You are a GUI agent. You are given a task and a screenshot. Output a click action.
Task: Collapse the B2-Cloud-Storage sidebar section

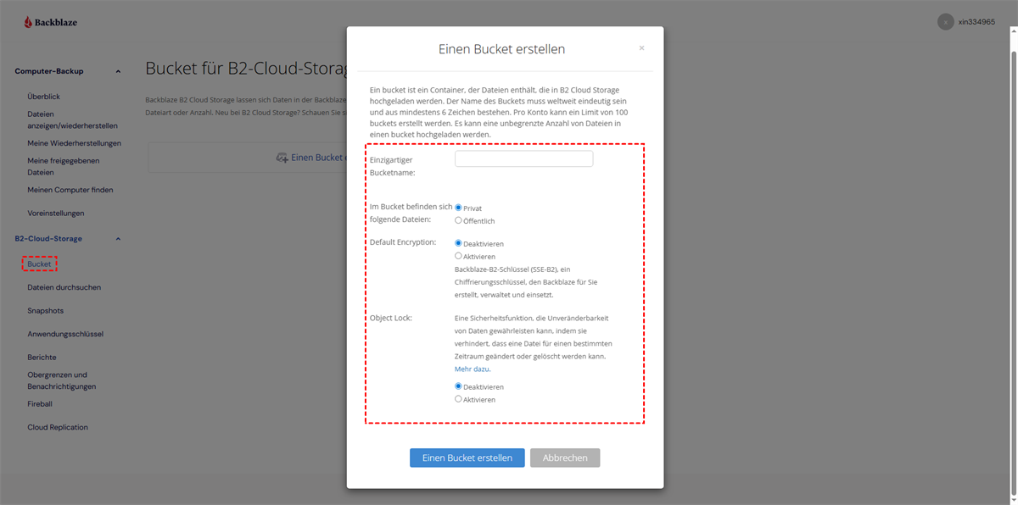pos(118,239)
